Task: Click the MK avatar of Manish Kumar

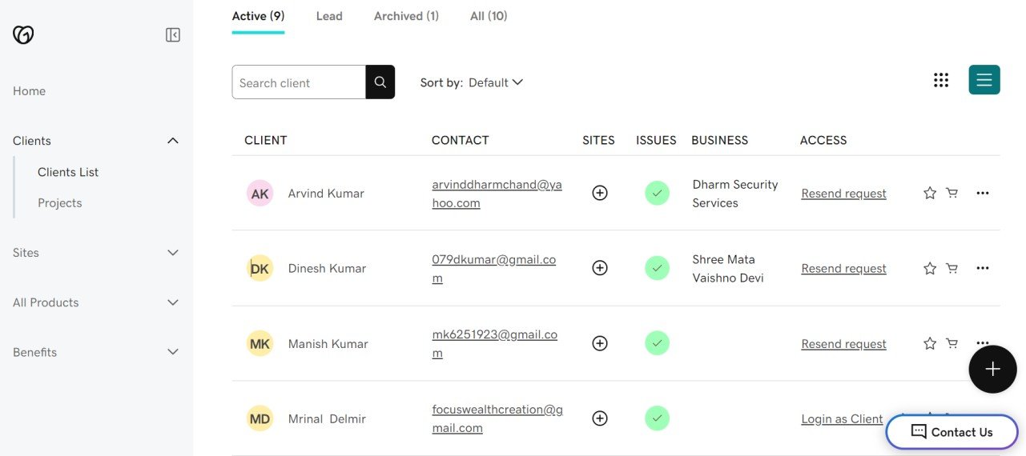Action: (260, 344)
